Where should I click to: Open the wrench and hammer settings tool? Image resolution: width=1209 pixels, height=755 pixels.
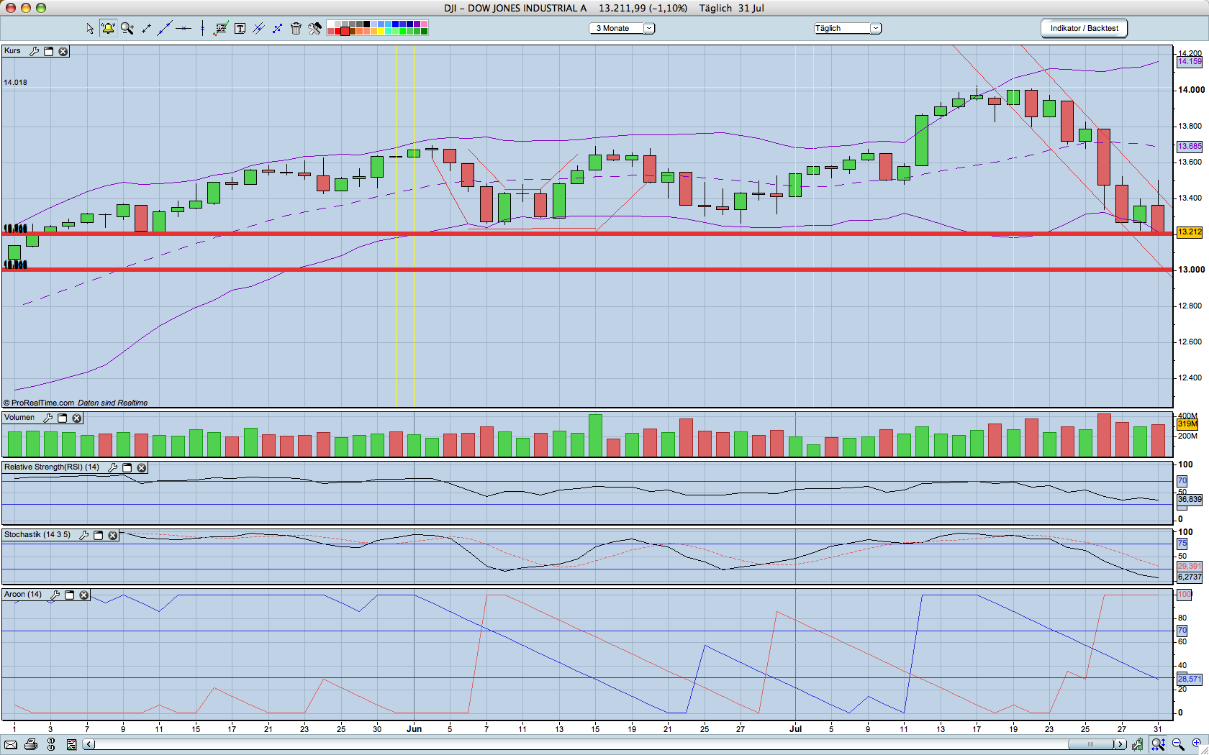(315, 29)
